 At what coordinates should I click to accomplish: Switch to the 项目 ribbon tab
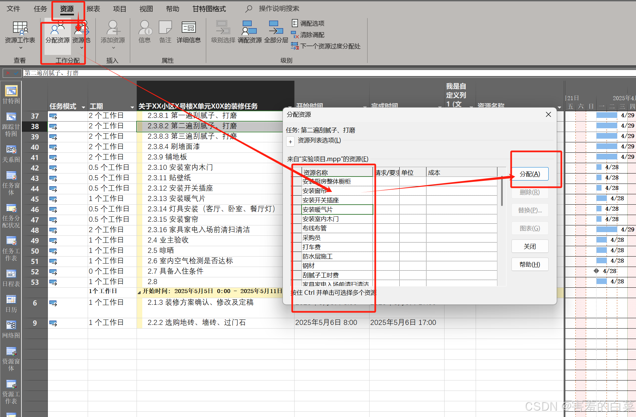(x=120, y=9)
